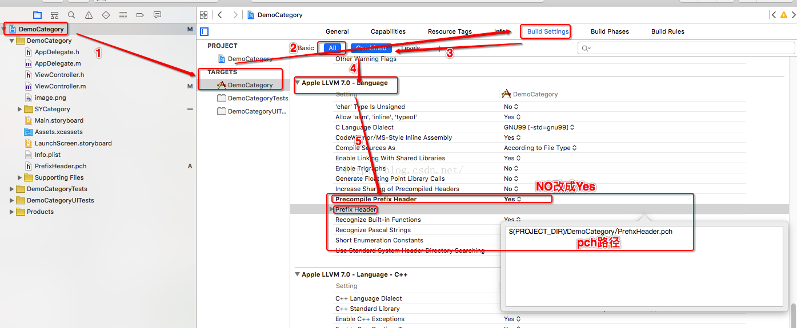Hide the project and targets list
797x328 pixels.
(x=205, y=31)
